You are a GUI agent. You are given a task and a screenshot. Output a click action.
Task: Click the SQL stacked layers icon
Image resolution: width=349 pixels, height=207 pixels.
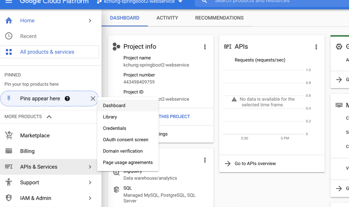(117, 190)
